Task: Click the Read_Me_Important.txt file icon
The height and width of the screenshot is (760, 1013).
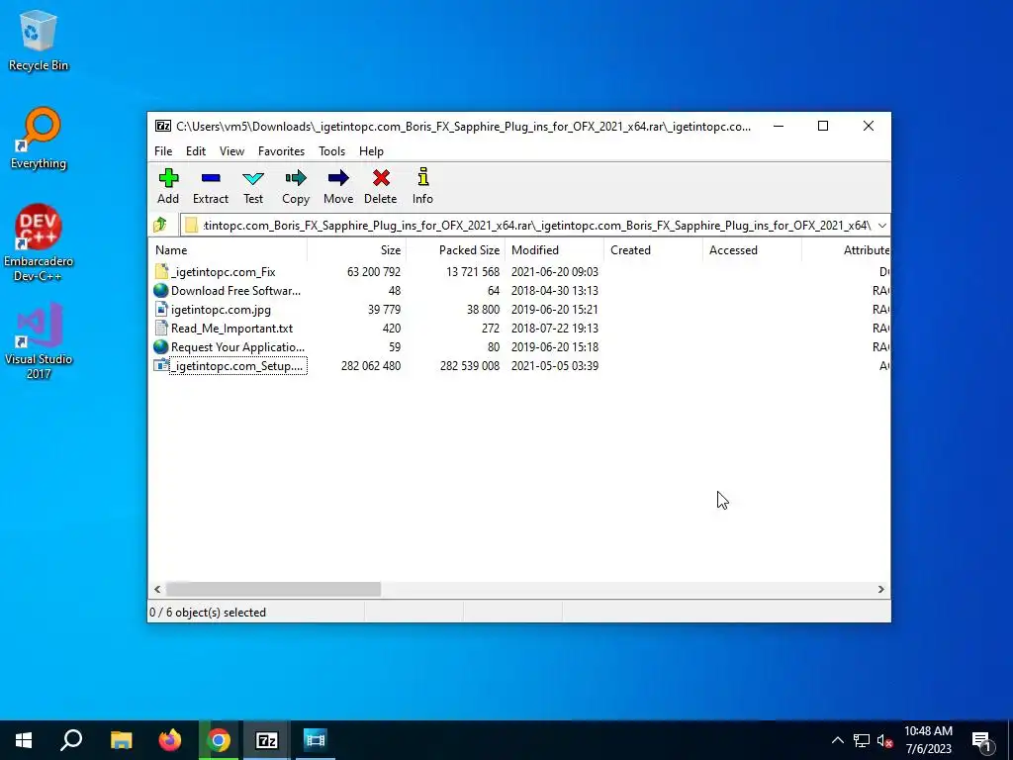Action: [161, 328]
